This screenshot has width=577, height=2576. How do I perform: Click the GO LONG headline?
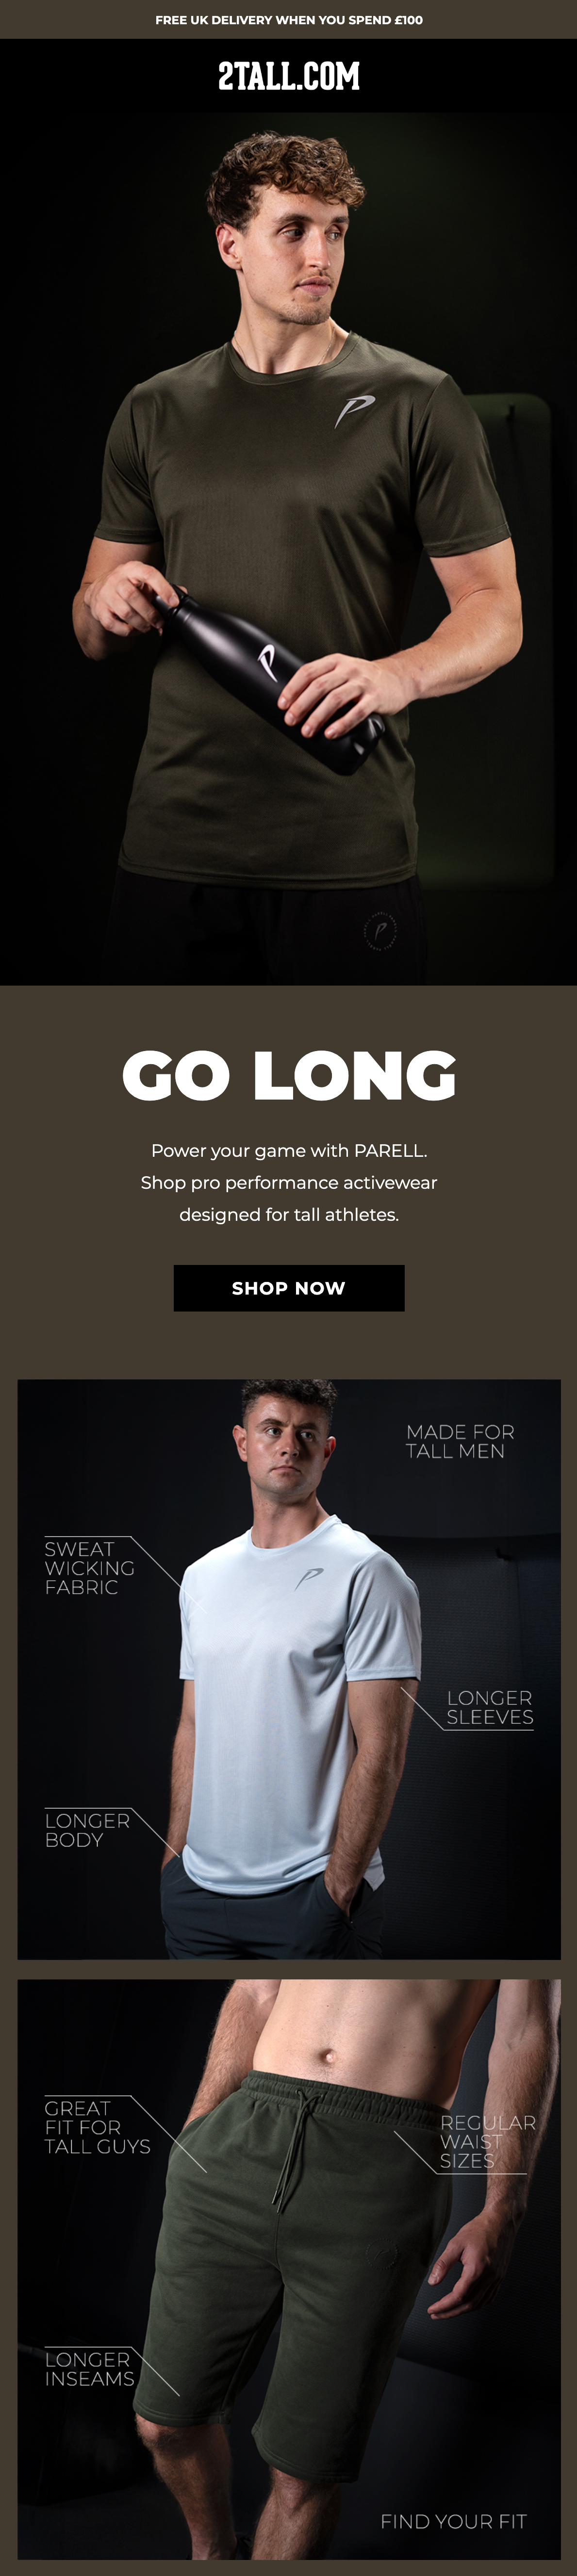[x=289, y=1075]
